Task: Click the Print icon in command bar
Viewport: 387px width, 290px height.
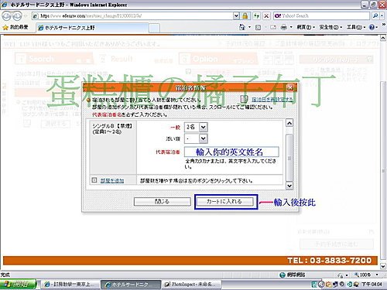Action: (x=283, y=27)
